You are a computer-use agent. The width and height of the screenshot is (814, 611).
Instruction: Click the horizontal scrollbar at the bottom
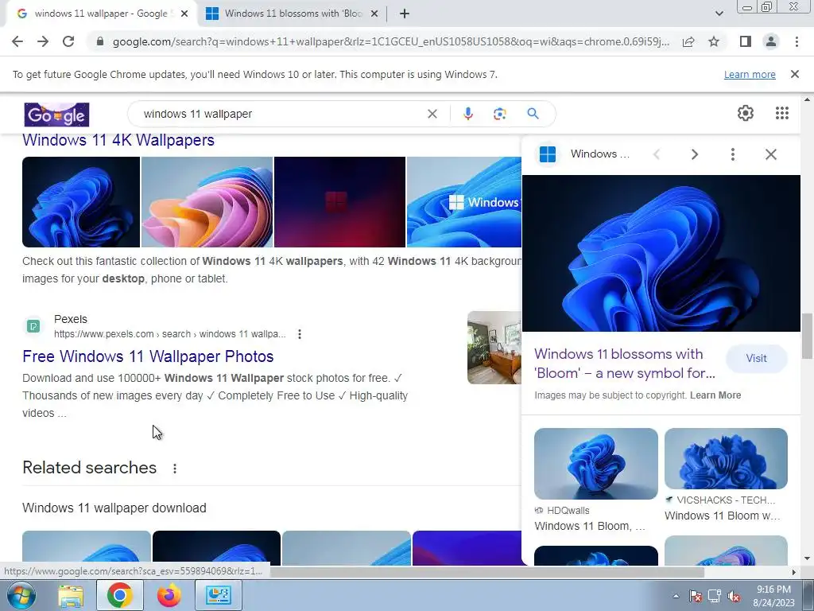pos(486,572)
